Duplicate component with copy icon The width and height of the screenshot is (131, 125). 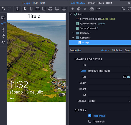pyautogui.click(x=79, y=9)
